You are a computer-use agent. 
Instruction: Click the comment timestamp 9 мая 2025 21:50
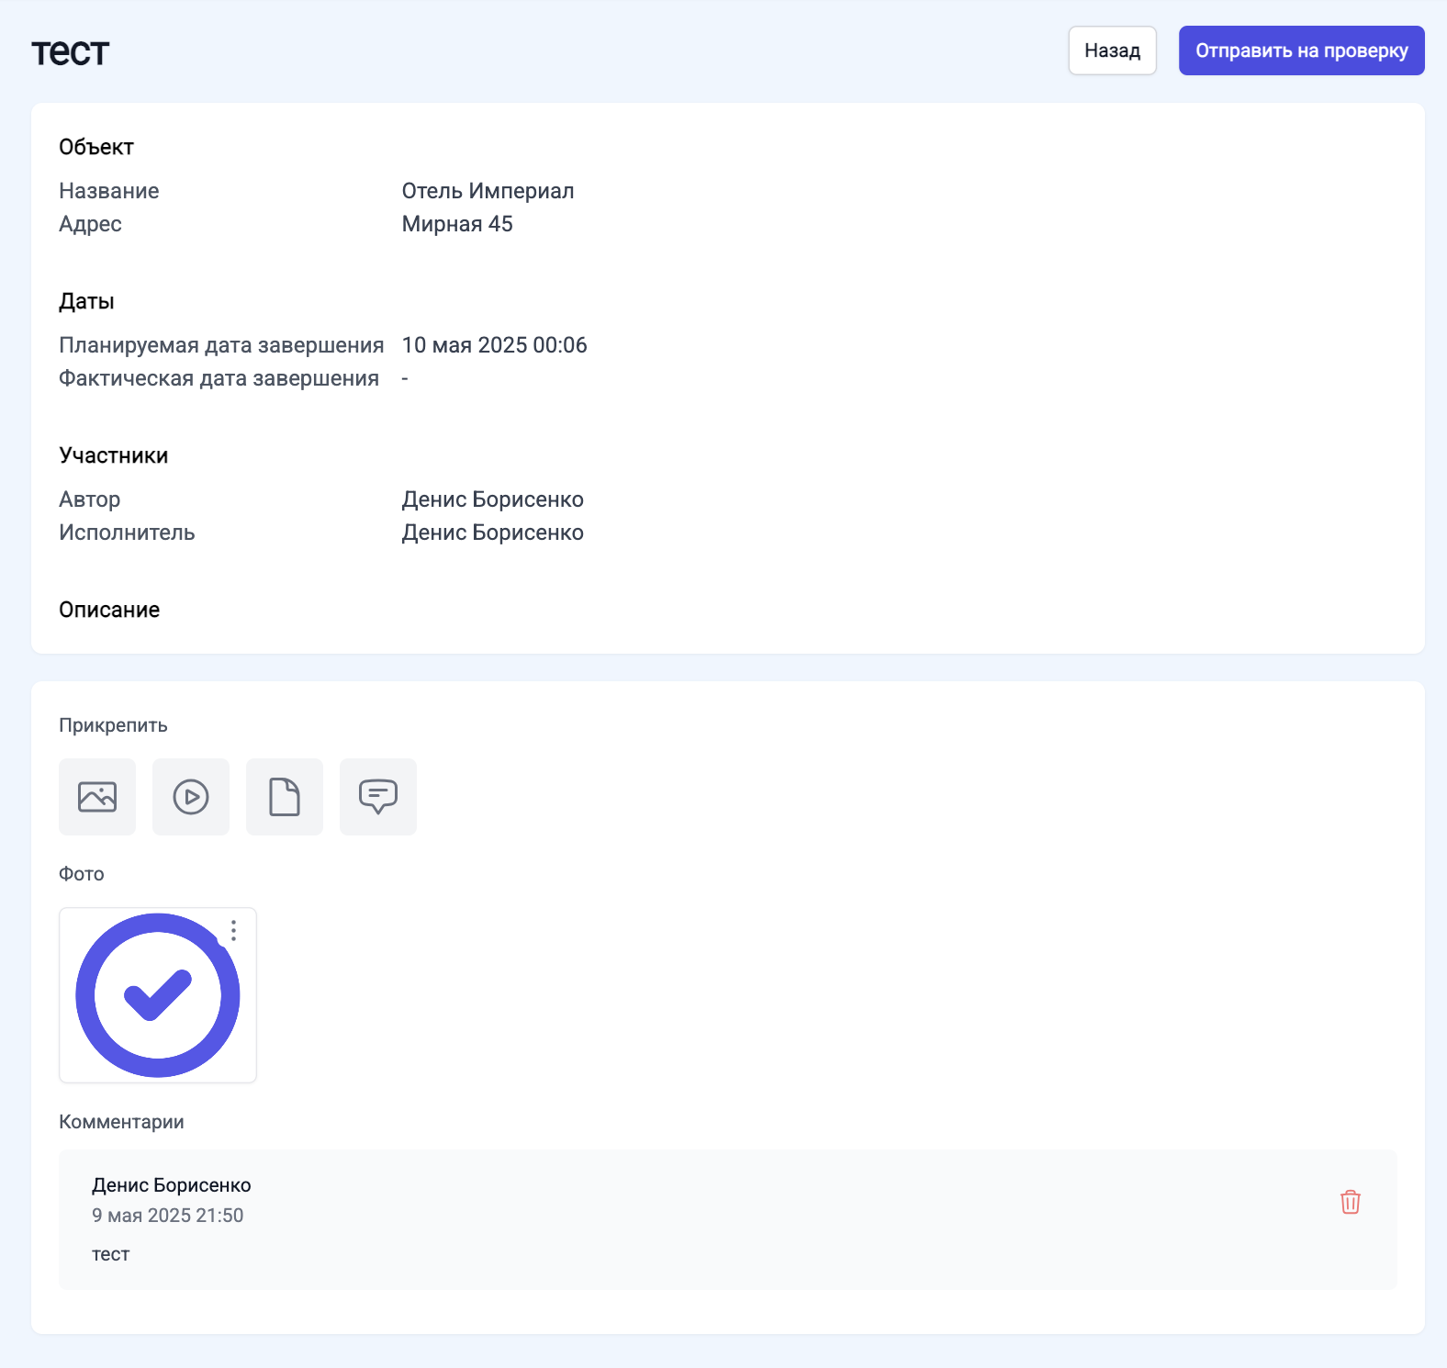point(168,1216)
